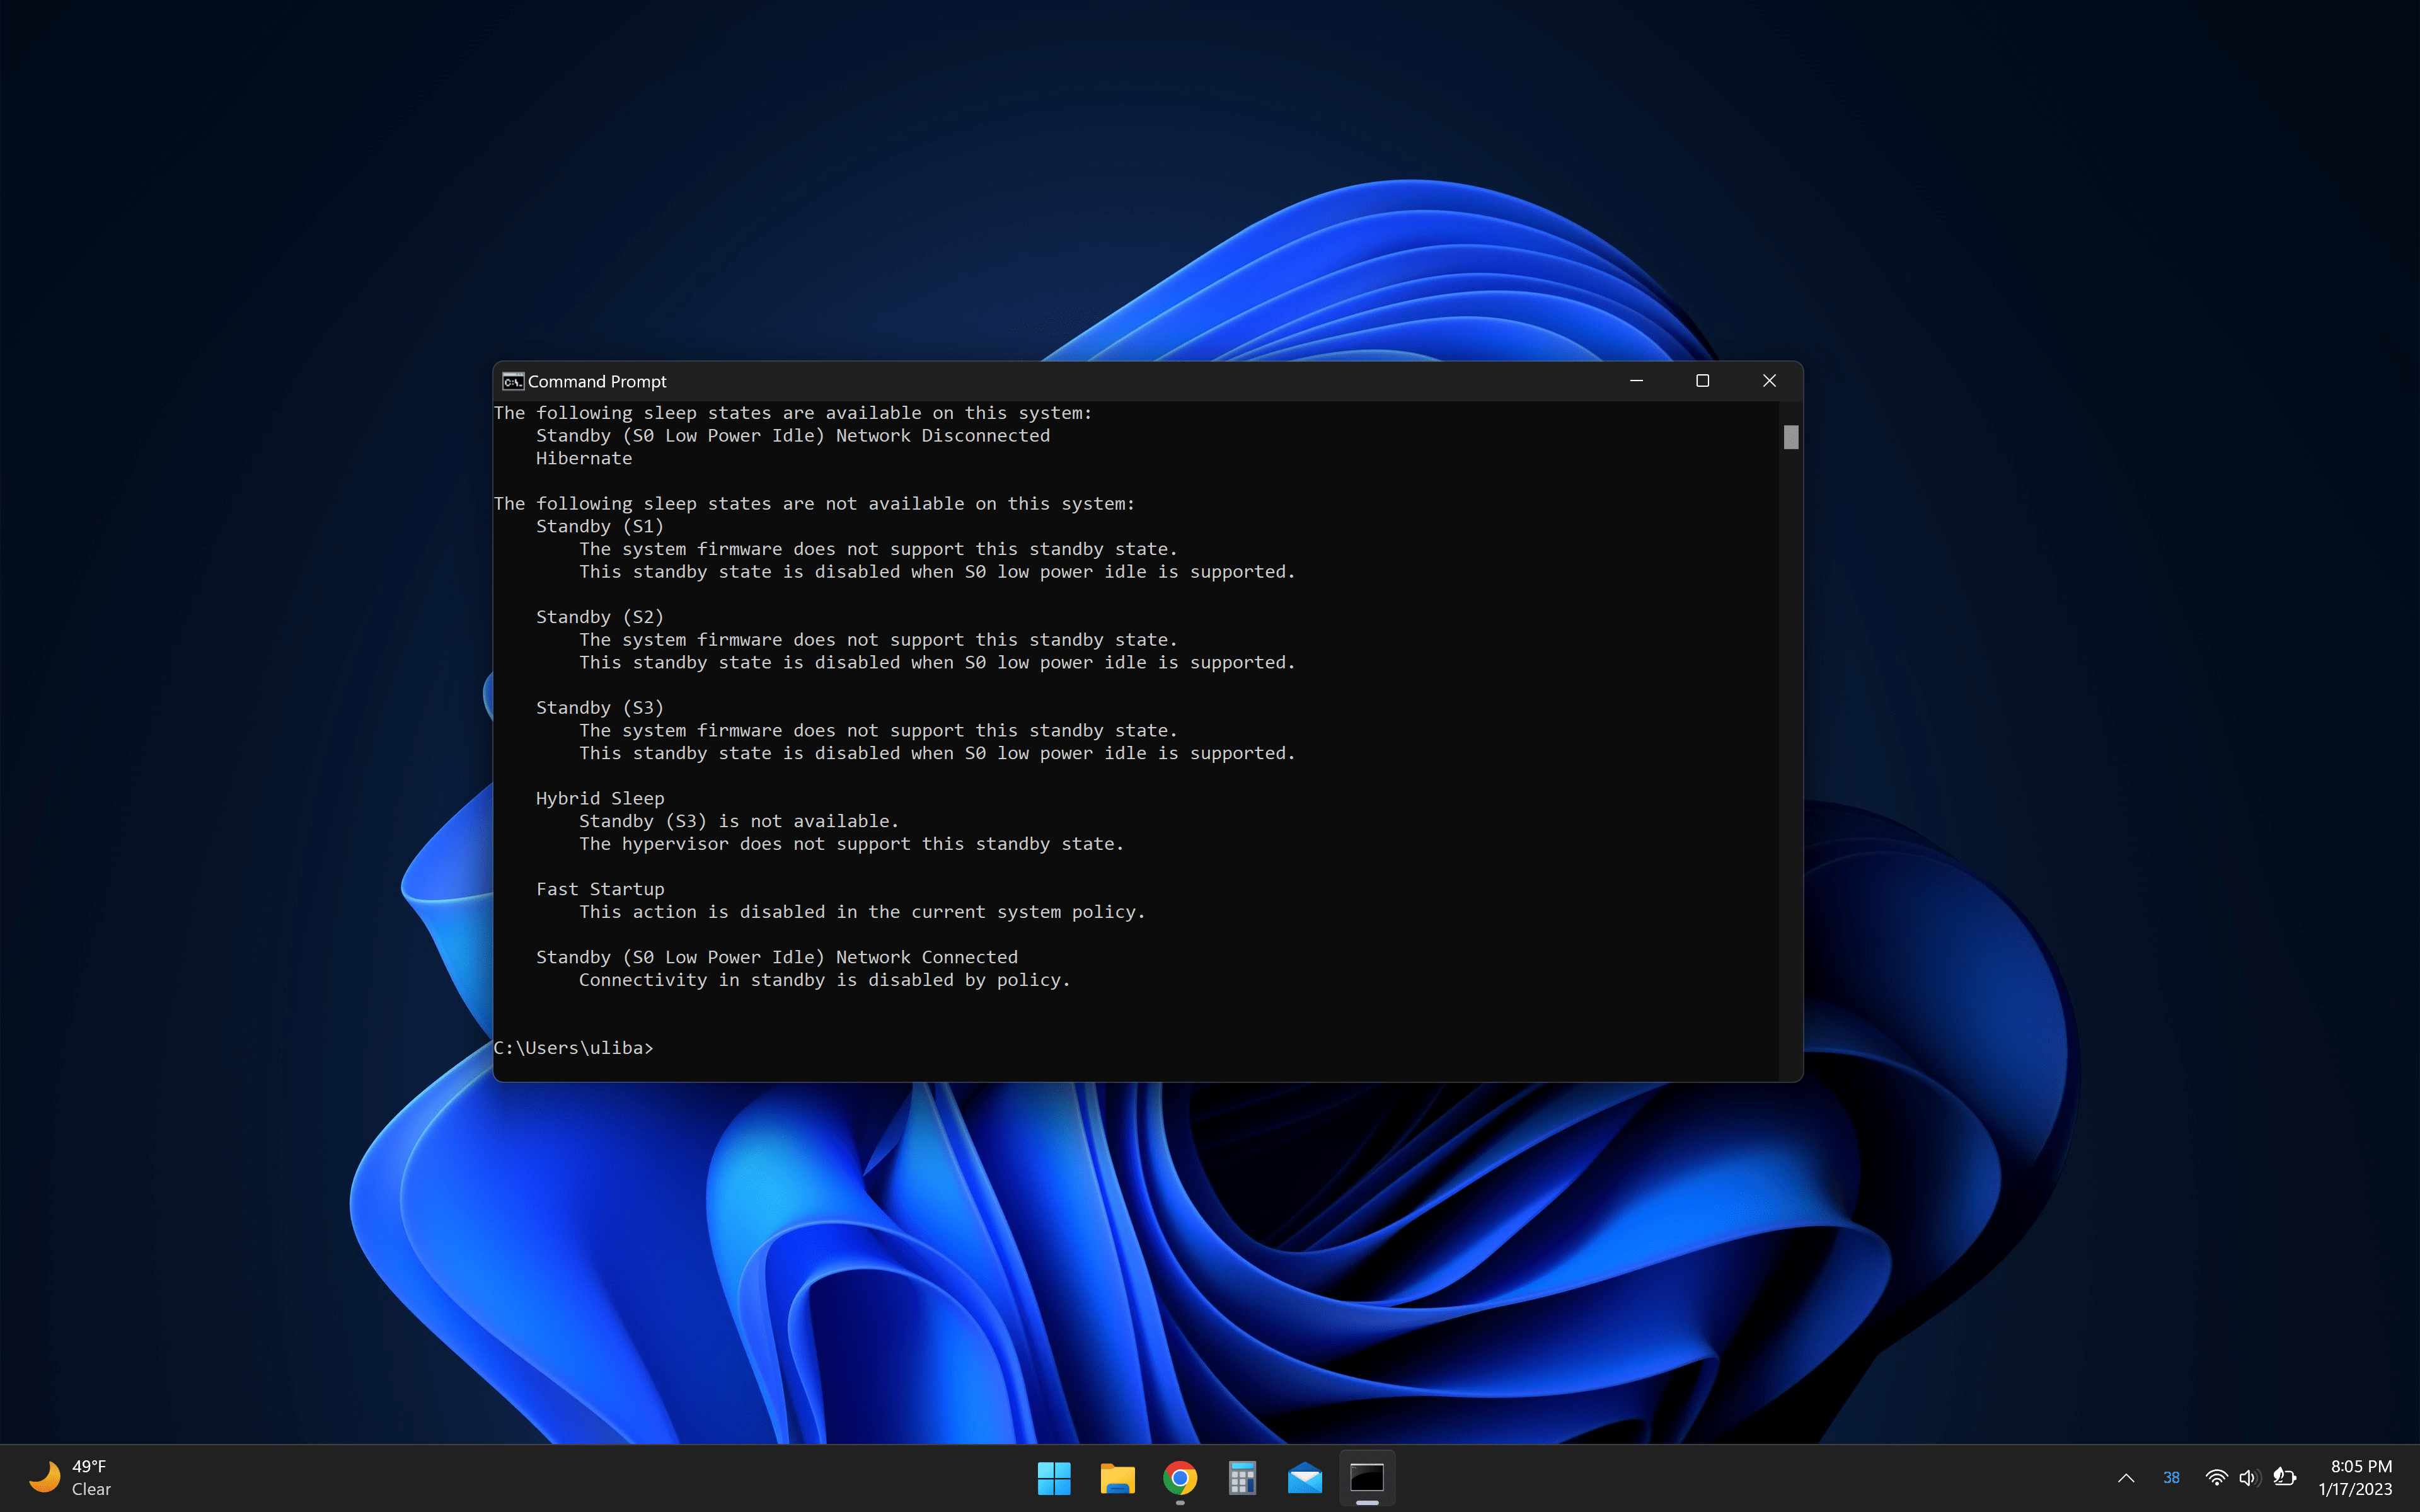Open File Explorer from the taskbar
The height and width of the screenshot is (1512, 2420).
1117,1477
